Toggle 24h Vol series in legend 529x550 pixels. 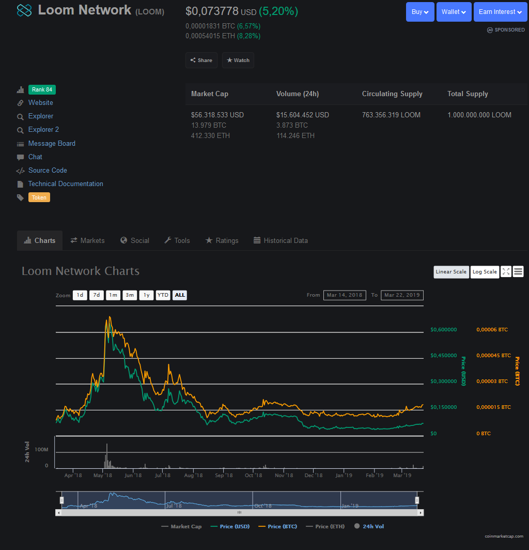point(369,527)
